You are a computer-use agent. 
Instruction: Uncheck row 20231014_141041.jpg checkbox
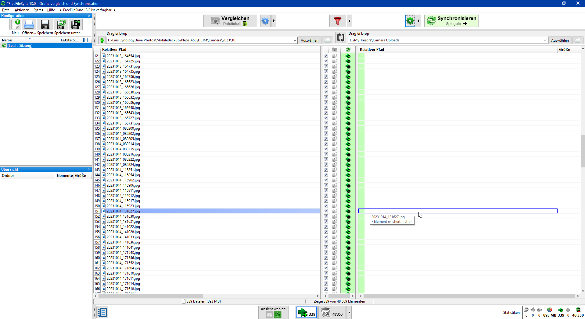[326, 247]
